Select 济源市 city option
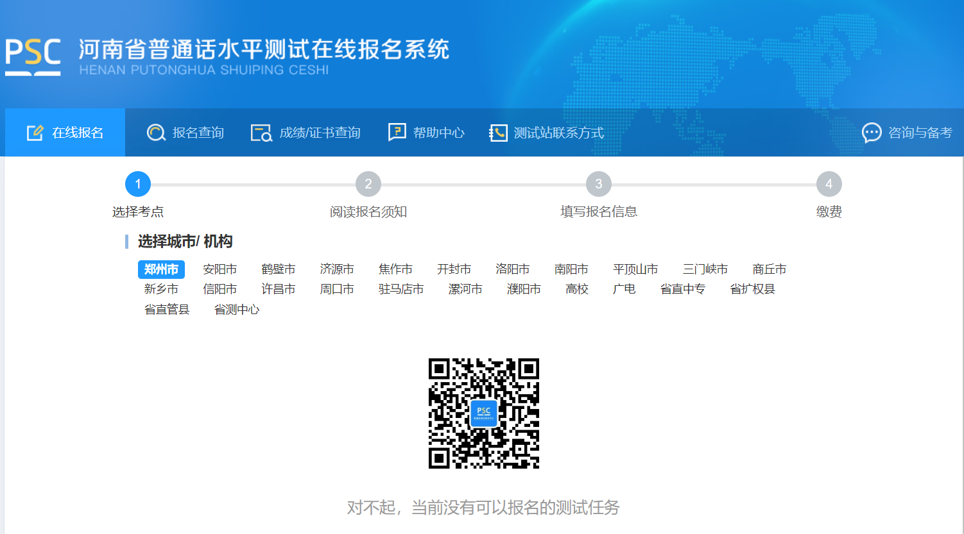Viewport: 964px width, 534px height. point(337,269)
